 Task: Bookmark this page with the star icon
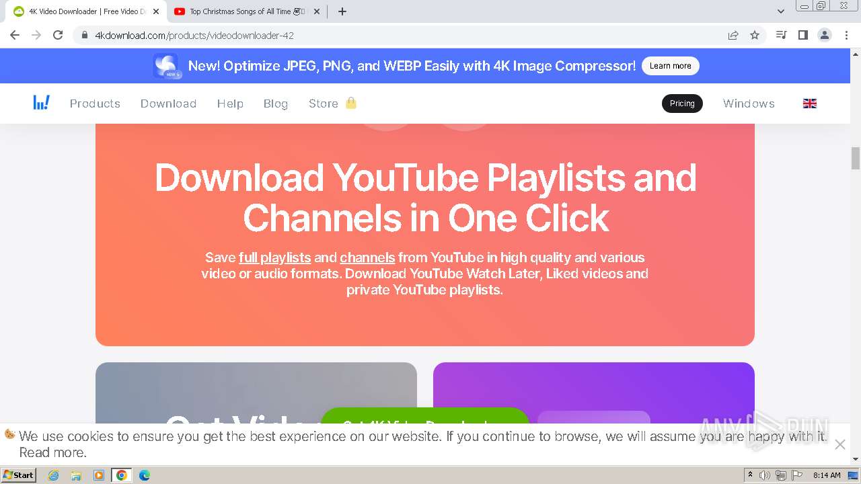(x=755, y=35)
